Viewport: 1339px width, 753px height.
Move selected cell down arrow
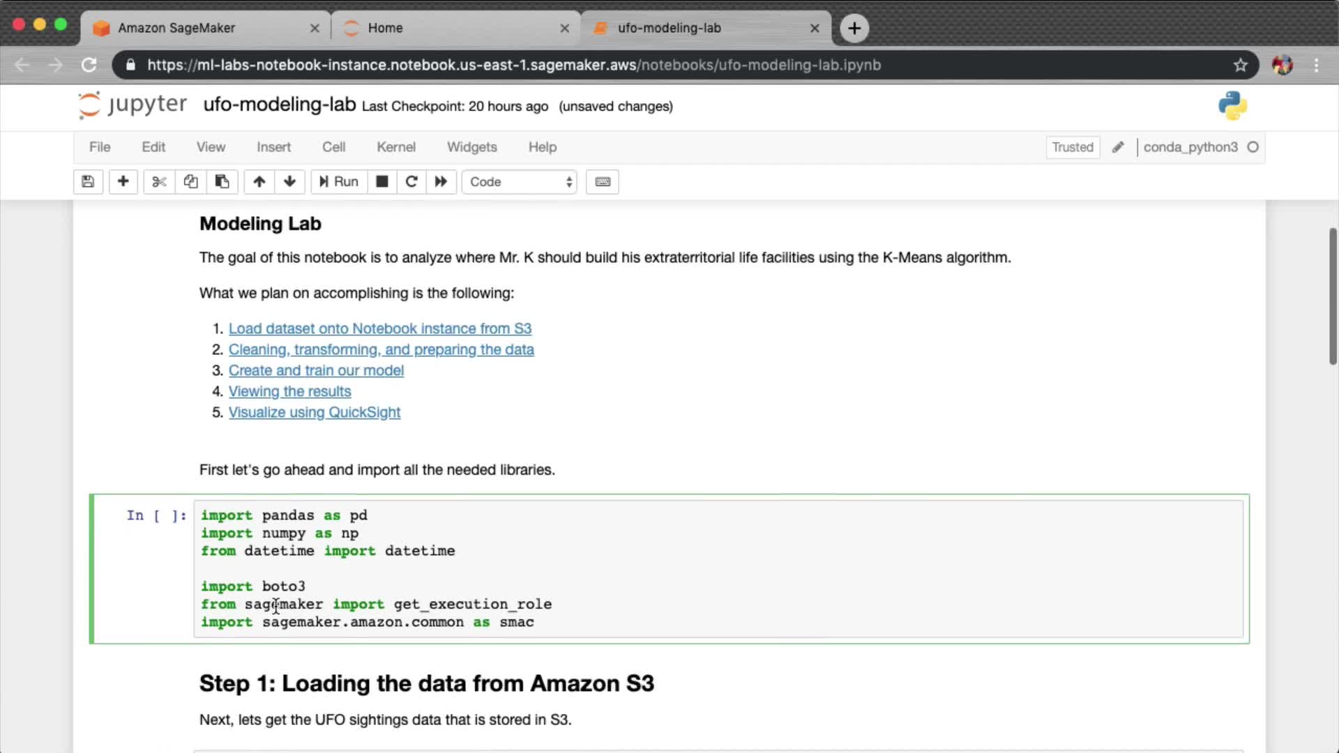[x=290, y=182]
